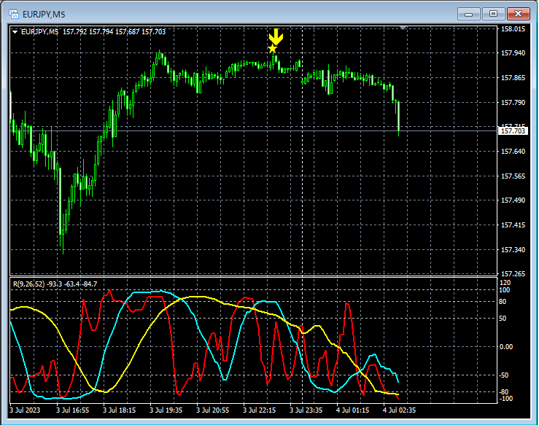Click the EURJPY,M5 title bar text
This screenshot has height=425, width=539.
click(44, 15)
